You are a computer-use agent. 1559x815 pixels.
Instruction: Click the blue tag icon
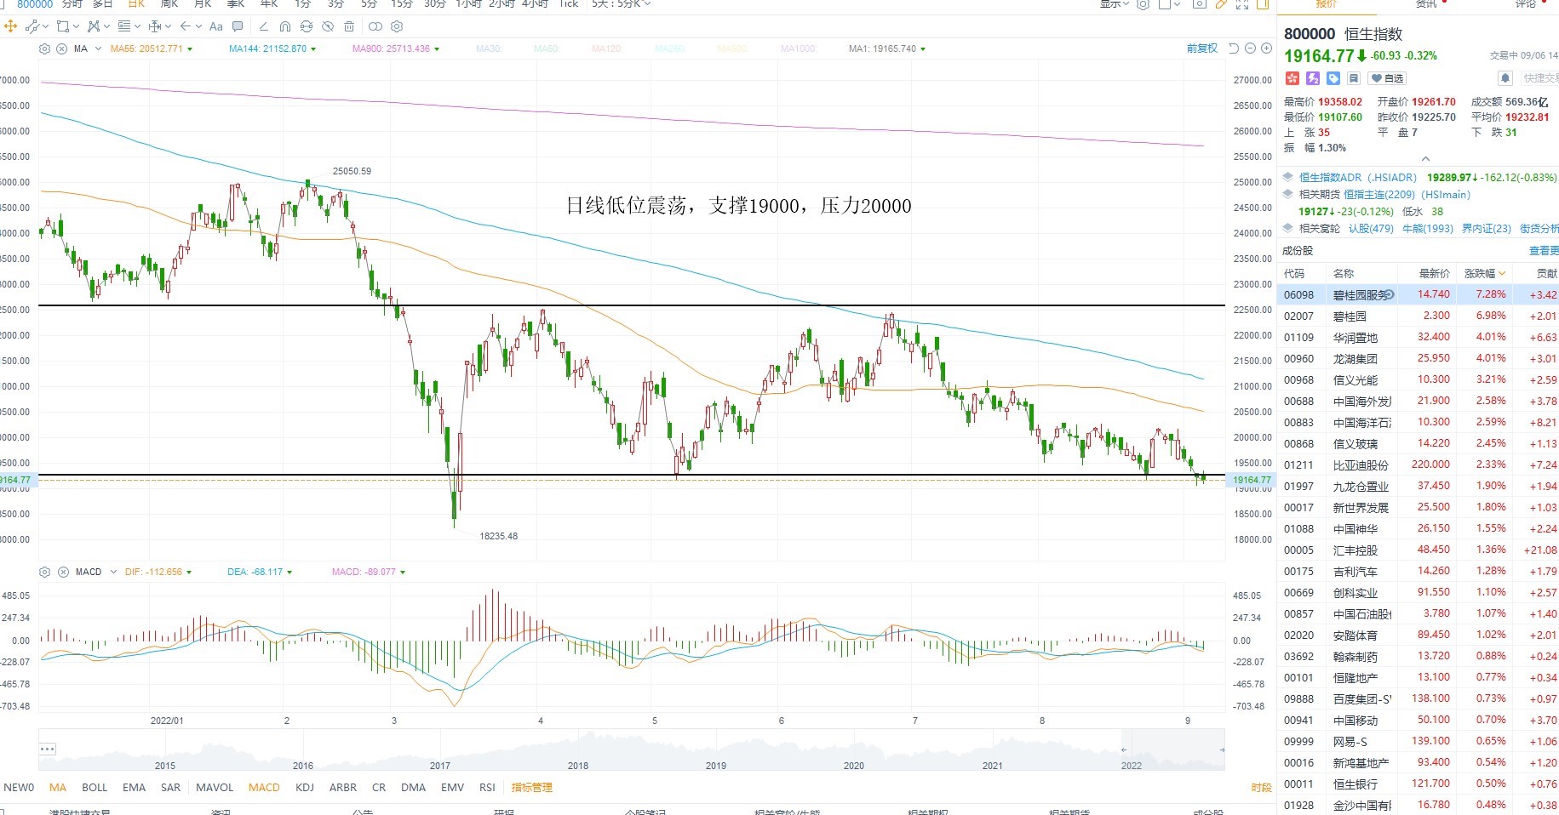pos(1333,78)
